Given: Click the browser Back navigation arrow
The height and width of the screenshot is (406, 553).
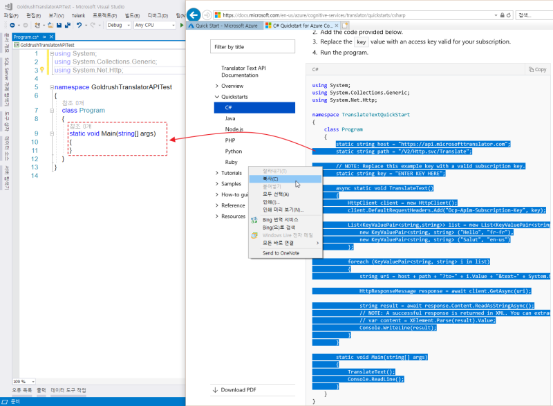Looking at the screenshot, I should 194,15.
